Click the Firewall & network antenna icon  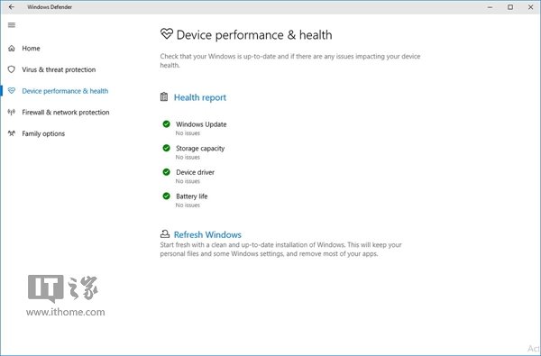(12, 112)
